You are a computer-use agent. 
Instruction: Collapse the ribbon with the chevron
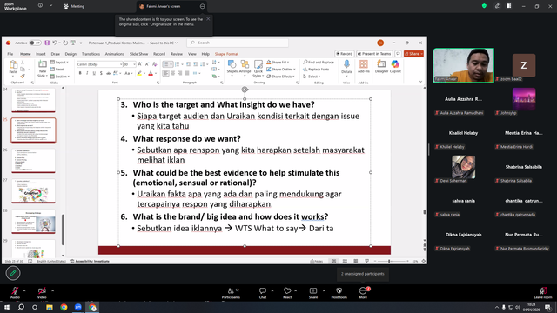pyautogui.click(x=420, y=82)
